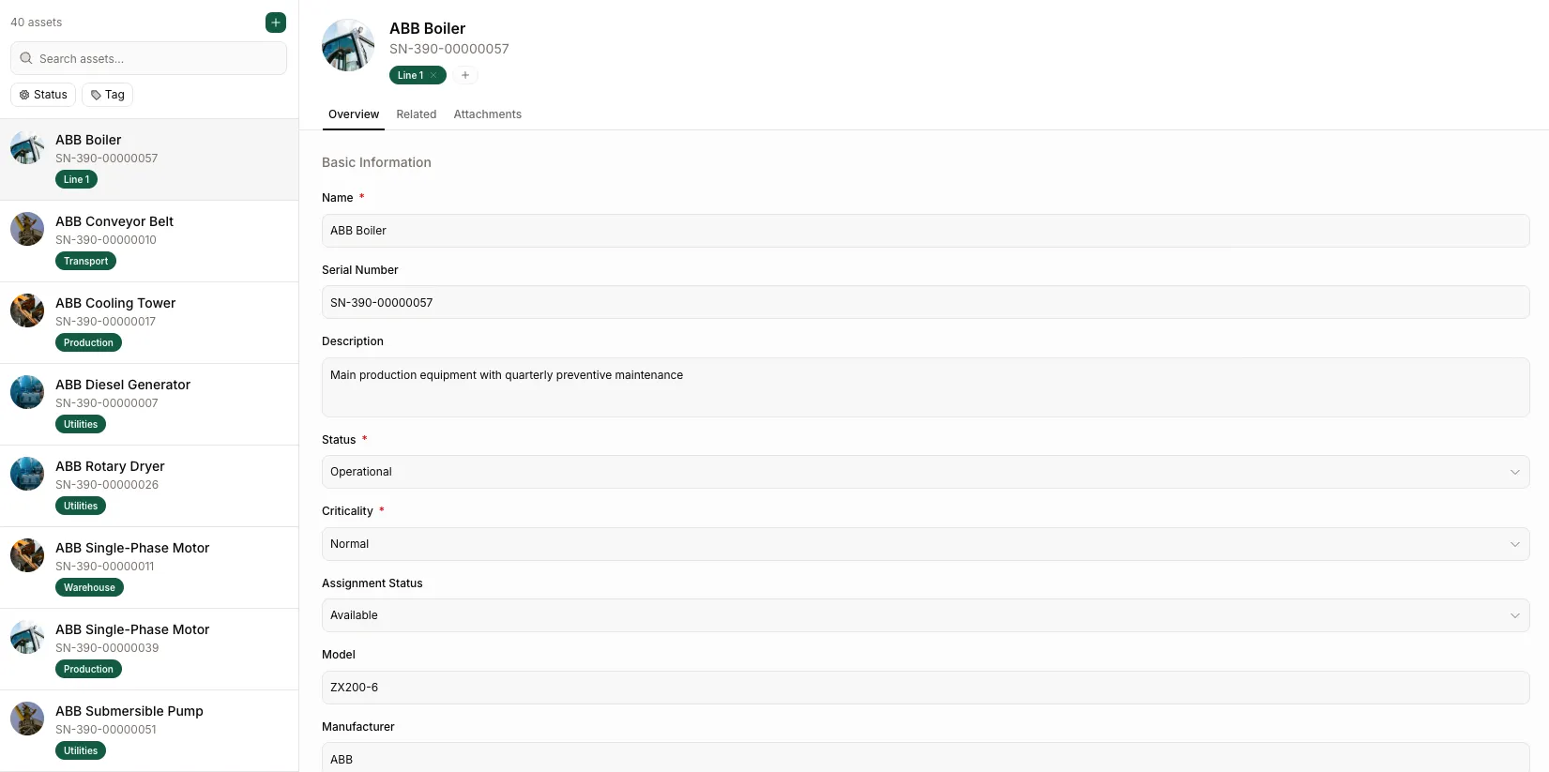This screenshot has width=1549, height=772.
Task: Click ABB Submersible Pump avatar
Action: [27, 719]
